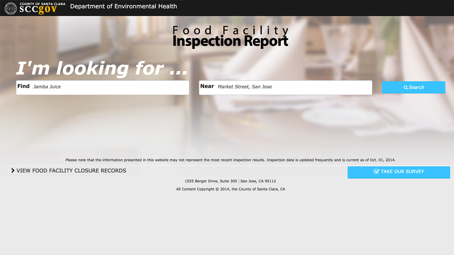Click the County of Santa Clara copyright notice
The image size is (454, 255).
230,189
